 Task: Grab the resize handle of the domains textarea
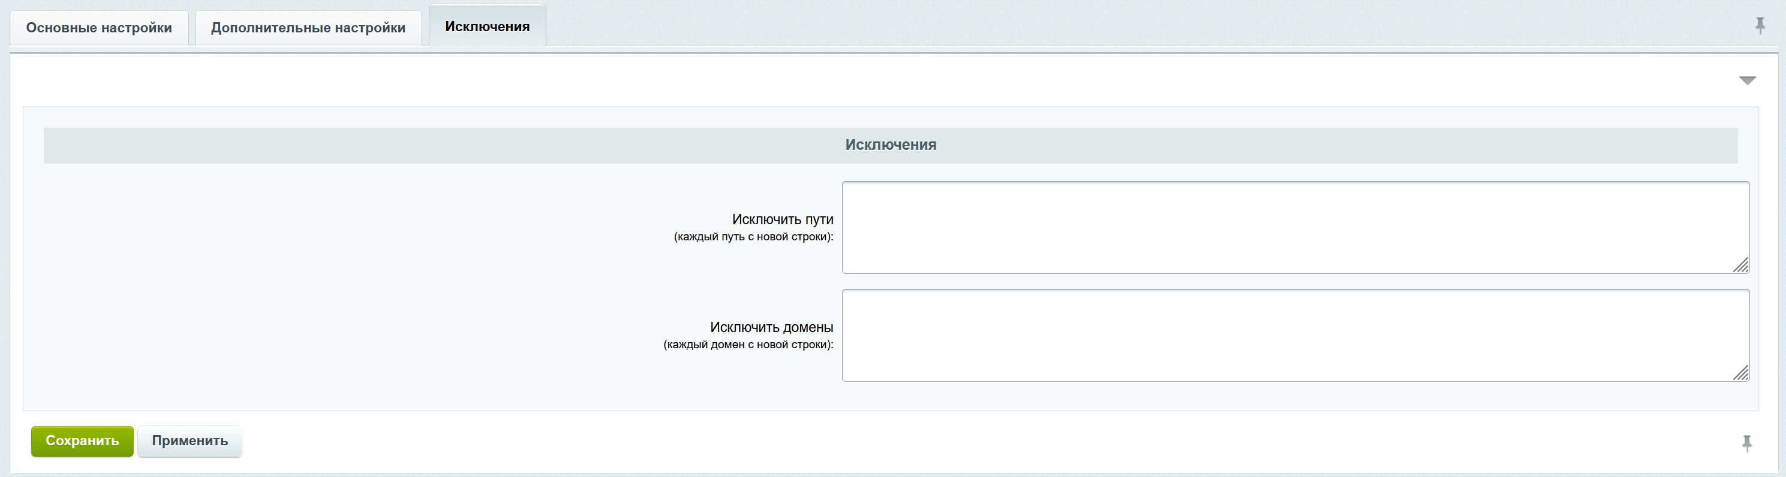(1741, 373)
